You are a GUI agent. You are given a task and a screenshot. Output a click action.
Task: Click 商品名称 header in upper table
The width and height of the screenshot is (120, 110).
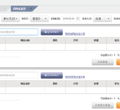pos(25,40)
